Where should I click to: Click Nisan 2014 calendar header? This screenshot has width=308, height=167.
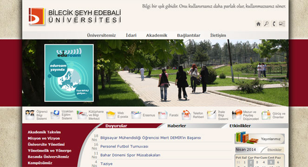[x=246, y=149]
